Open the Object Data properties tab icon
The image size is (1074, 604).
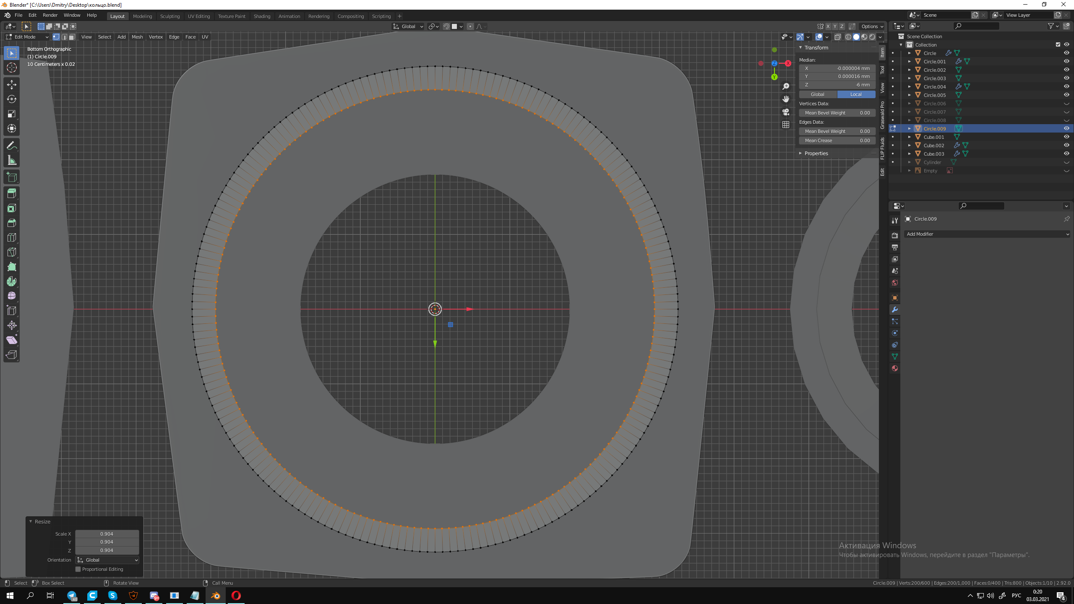click(x=895, y=357)
